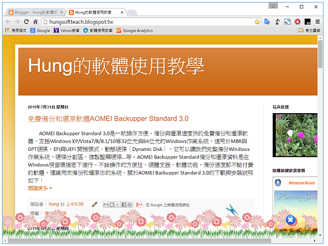Click the scroll up arrow on vertical scrollbar
This screenshot has height=246, width=328.
click(x=320, y=38)
